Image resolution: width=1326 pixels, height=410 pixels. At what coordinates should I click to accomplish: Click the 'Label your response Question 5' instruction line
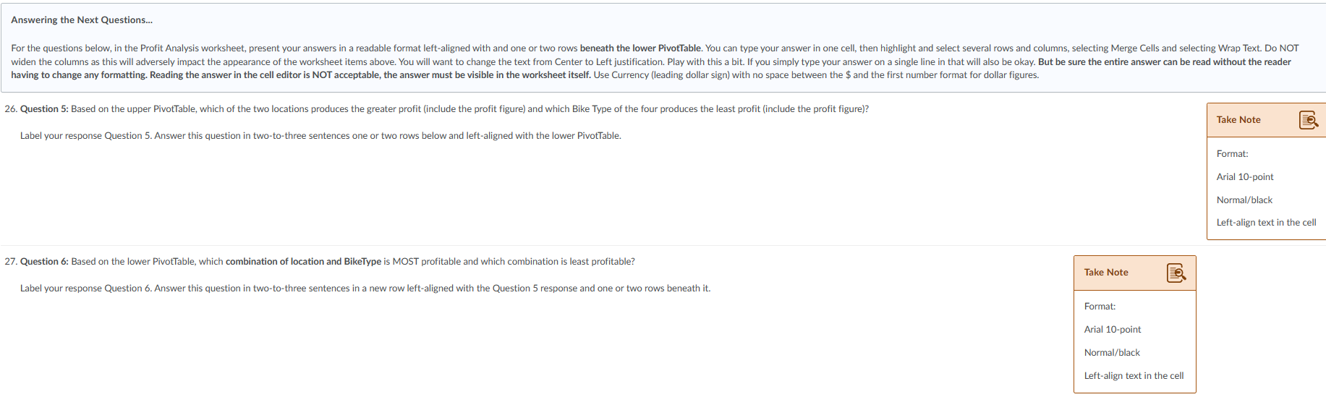320,136
